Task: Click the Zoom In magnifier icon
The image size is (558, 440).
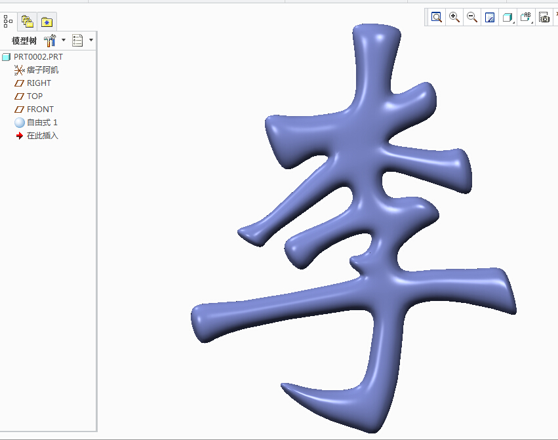Action: tap(454, 18)
